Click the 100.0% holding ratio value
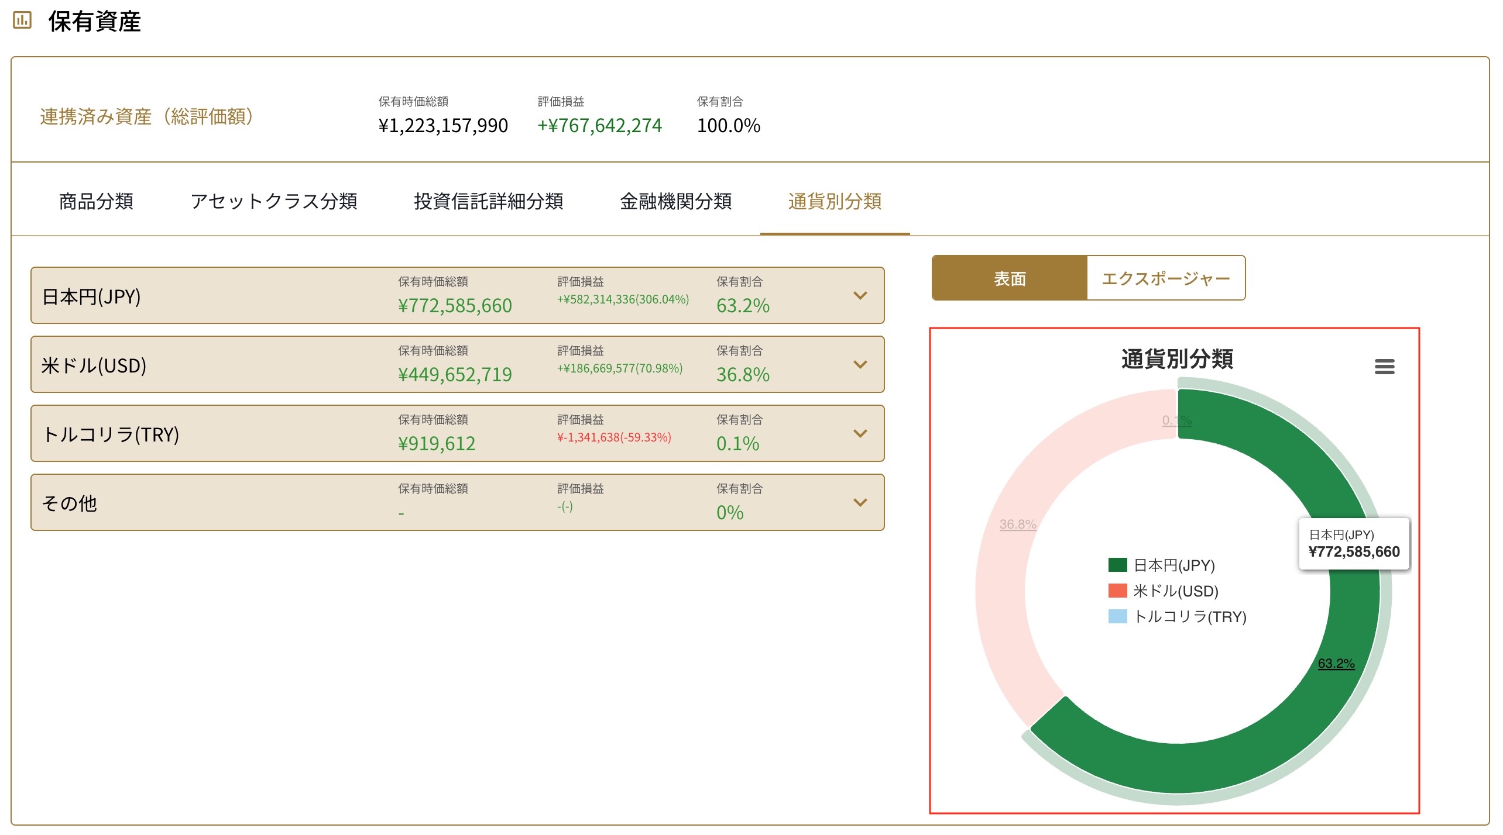The width and height of the screenshot is (1503, 835). (x=728, y=126)
